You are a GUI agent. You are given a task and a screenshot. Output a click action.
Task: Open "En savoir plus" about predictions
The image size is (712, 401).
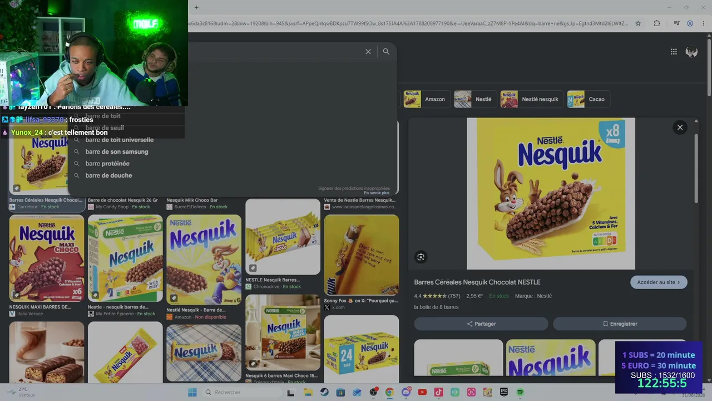pos(377,193)
